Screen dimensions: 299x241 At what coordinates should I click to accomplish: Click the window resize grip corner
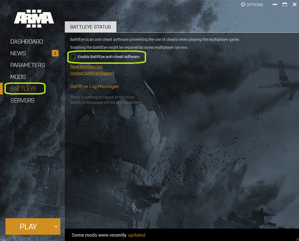[x=297, y=239]
